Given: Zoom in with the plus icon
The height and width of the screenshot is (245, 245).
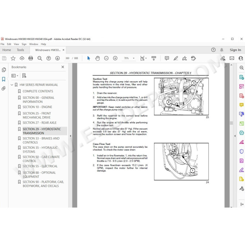Looking at the screenshot, I should click(x=115, y=58).
